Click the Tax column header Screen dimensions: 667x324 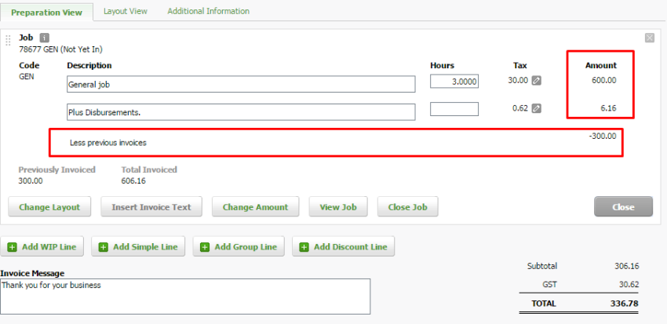[x=519, y=65]
